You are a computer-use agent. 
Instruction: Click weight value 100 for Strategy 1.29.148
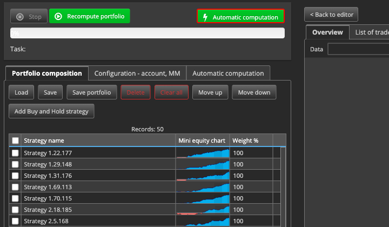click(x=238, y=164)
